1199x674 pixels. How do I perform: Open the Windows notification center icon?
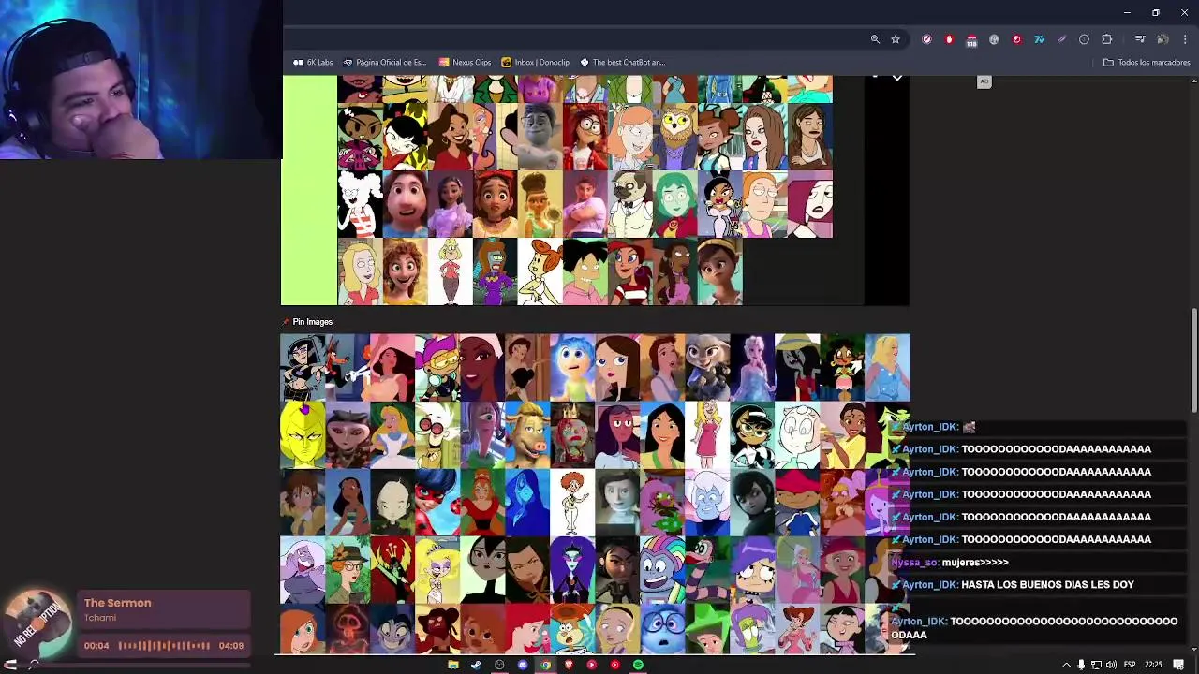click(1178, 665)
